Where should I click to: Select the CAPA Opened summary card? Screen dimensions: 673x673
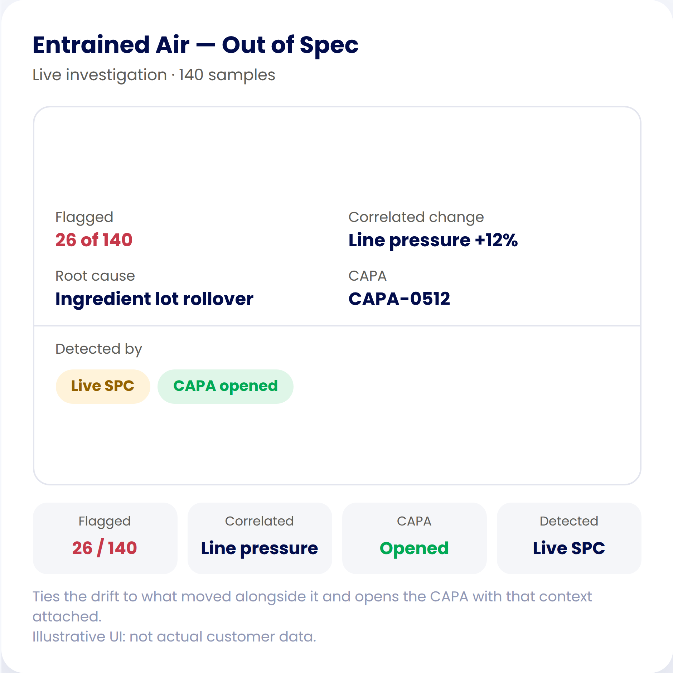coord(414,538)
